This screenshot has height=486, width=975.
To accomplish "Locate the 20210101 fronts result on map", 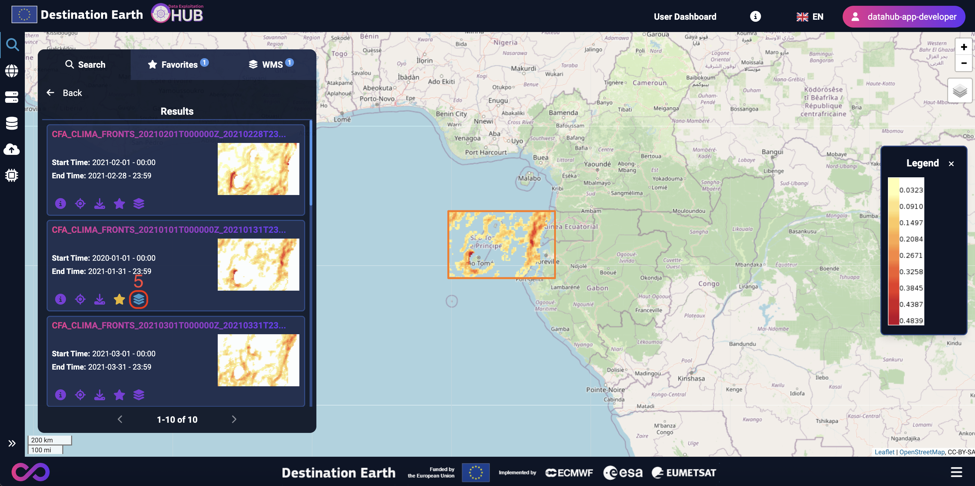I will click(x=80, y=299).
